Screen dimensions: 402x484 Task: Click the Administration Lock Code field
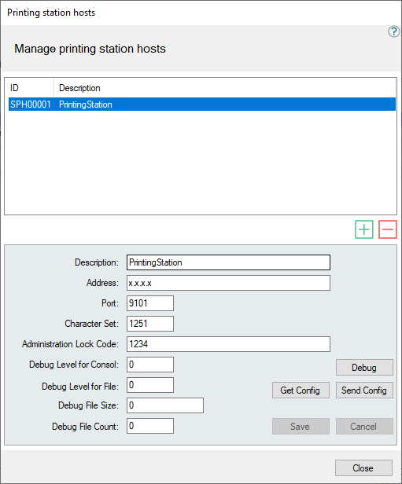coord(228,344)
